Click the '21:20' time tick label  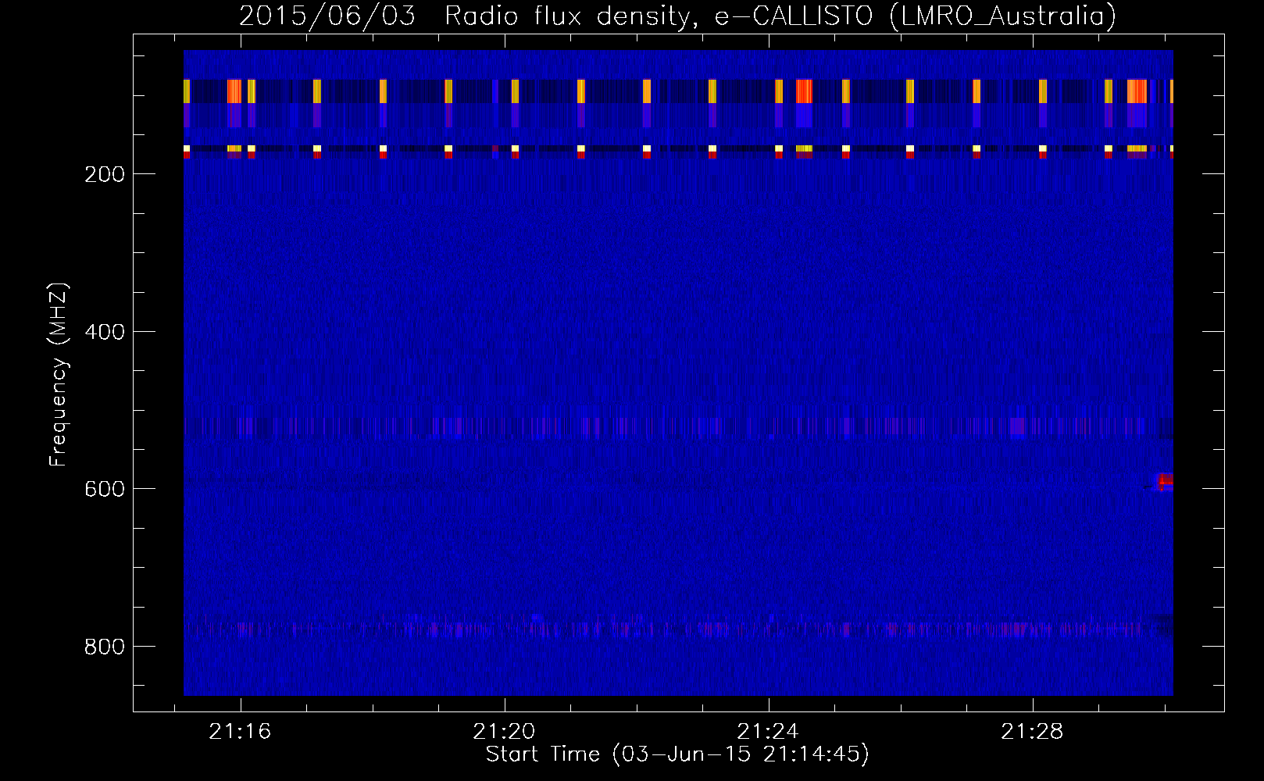click(x=505, y=732)
